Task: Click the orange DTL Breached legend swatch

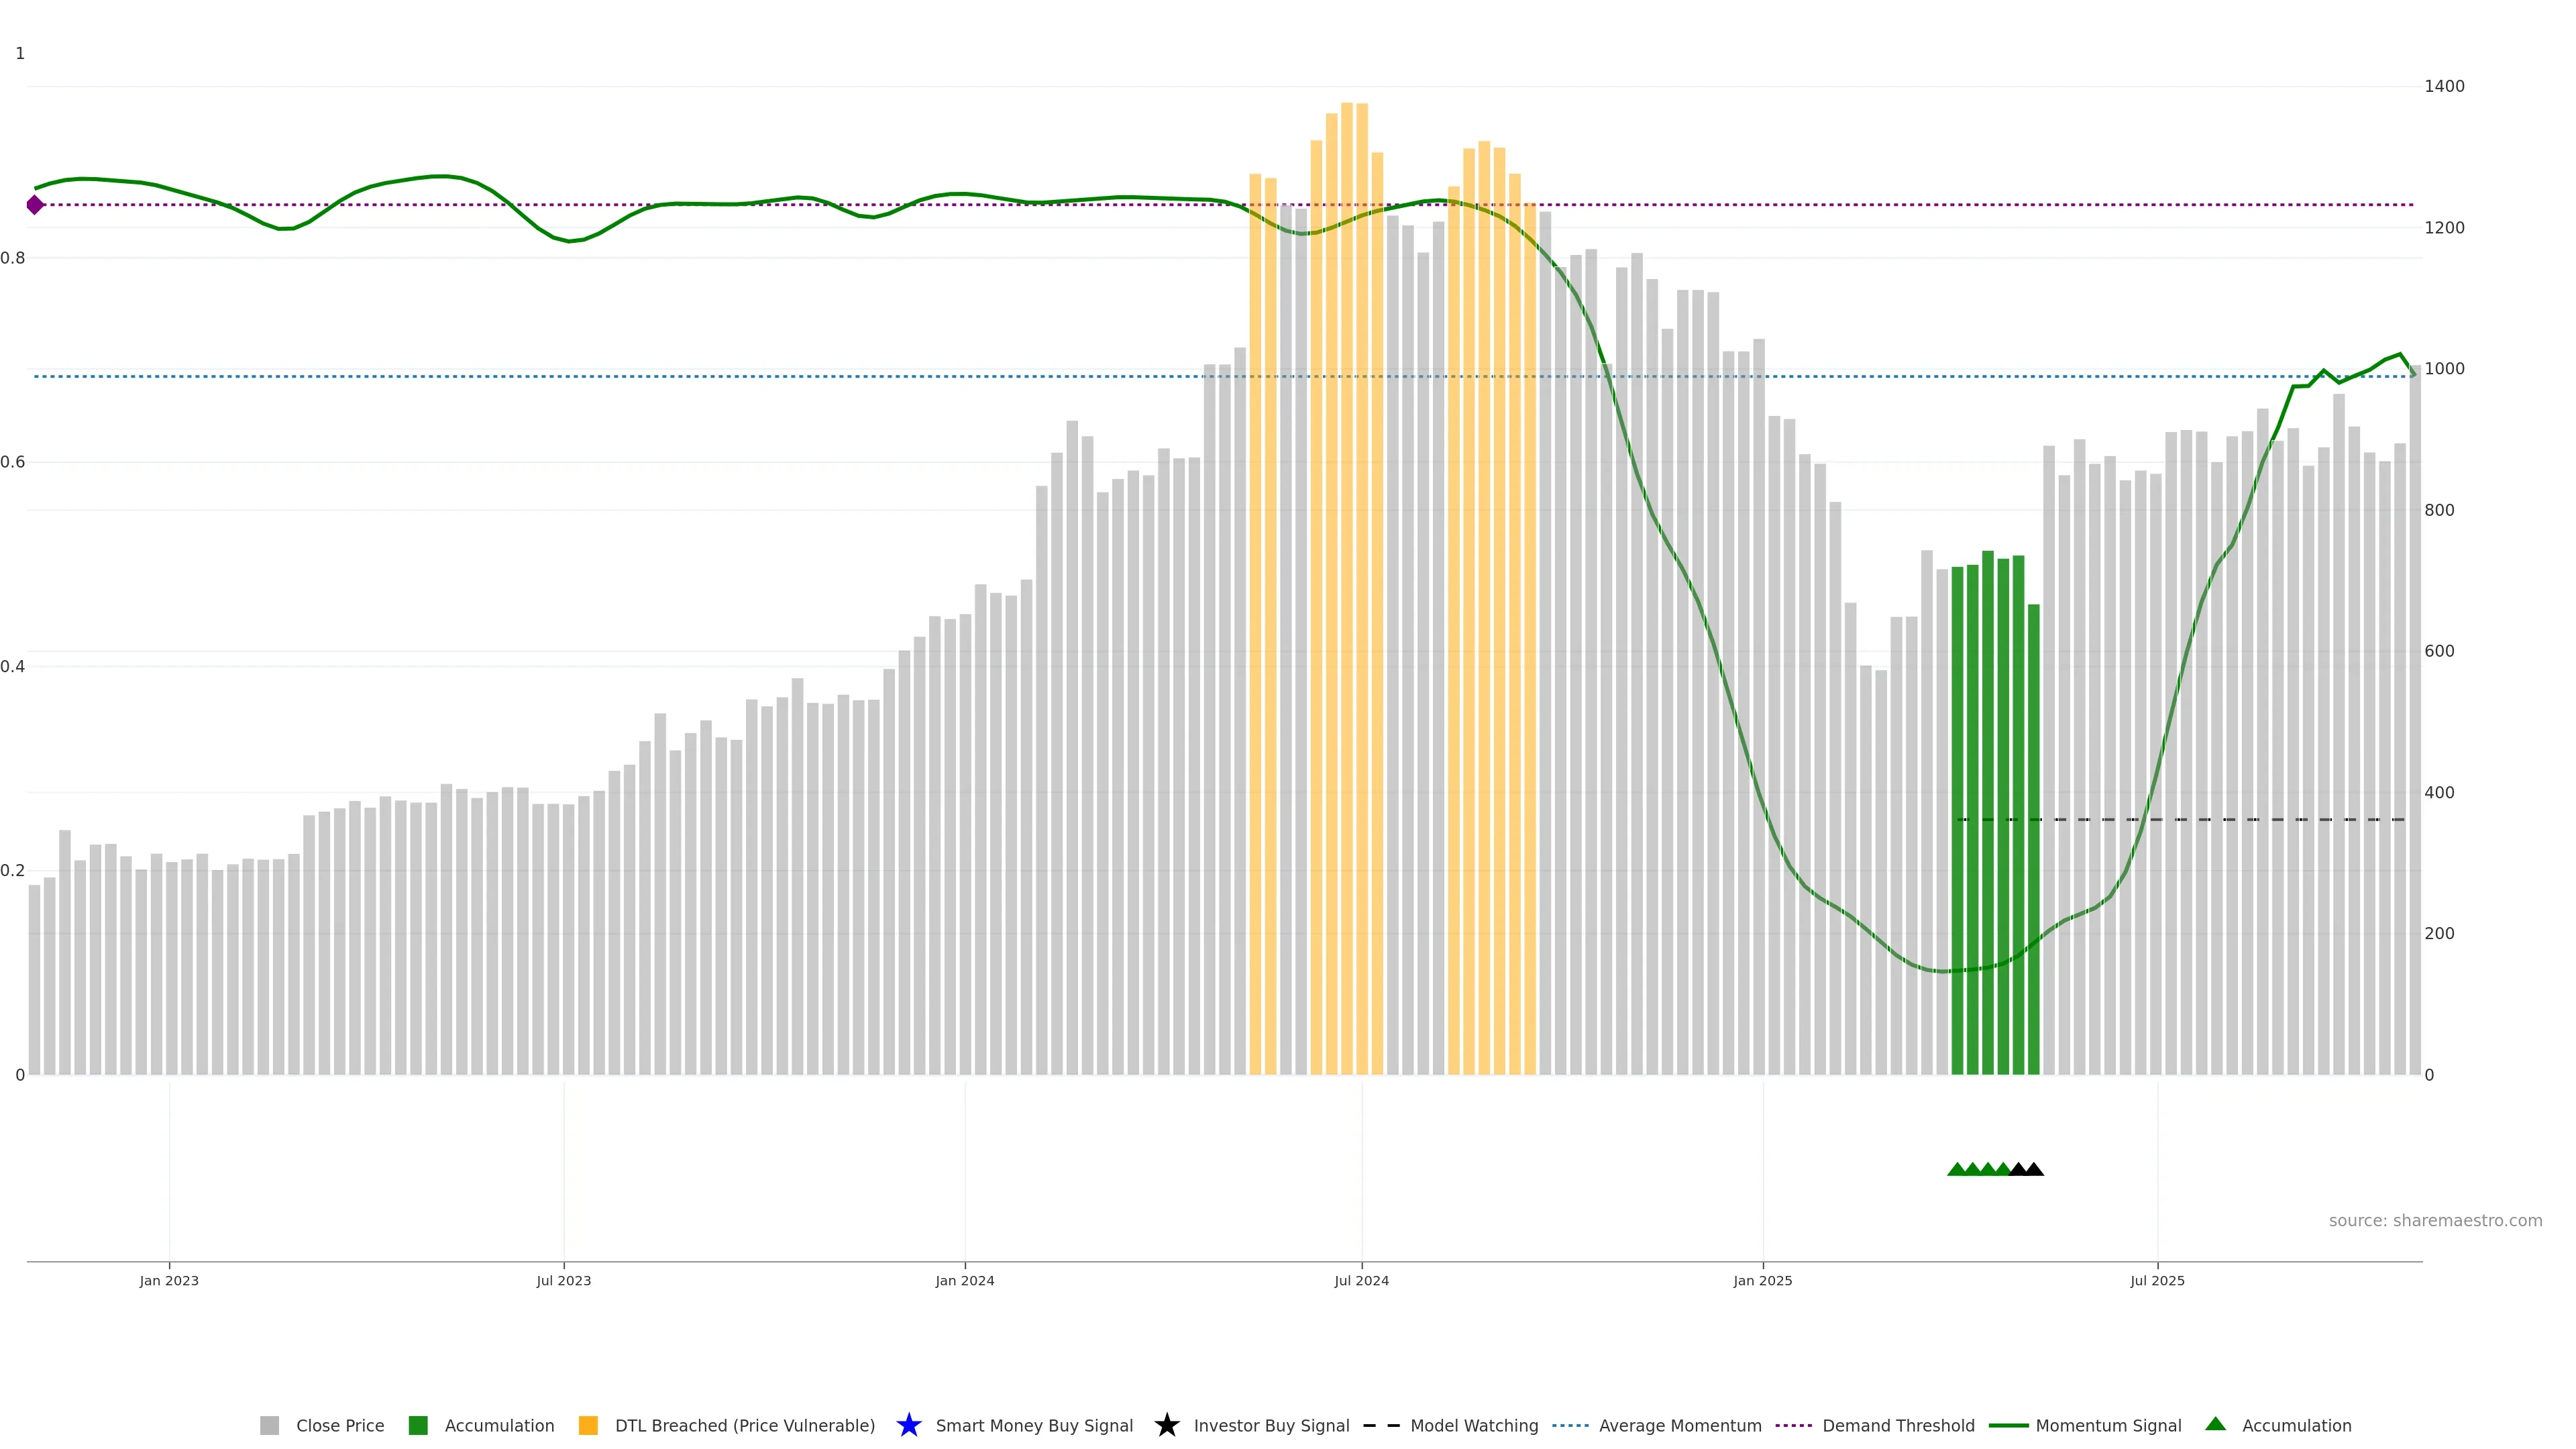Action: 588,1425
